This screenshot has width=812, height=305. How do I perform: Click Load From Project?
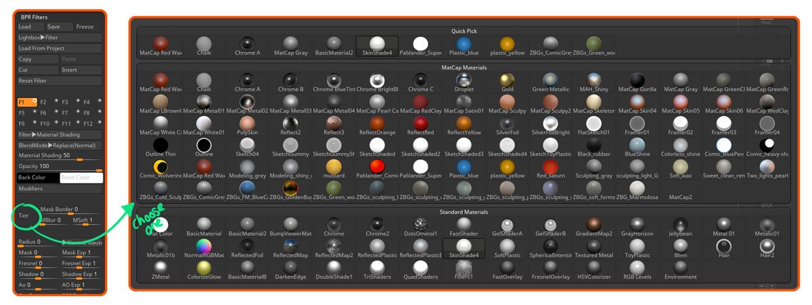pyautogui.click(x=60, y=49)
